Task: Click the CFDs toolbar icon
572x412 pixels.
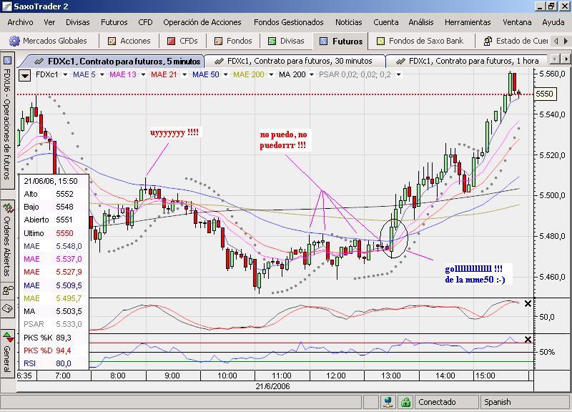Action: point(171,41)
